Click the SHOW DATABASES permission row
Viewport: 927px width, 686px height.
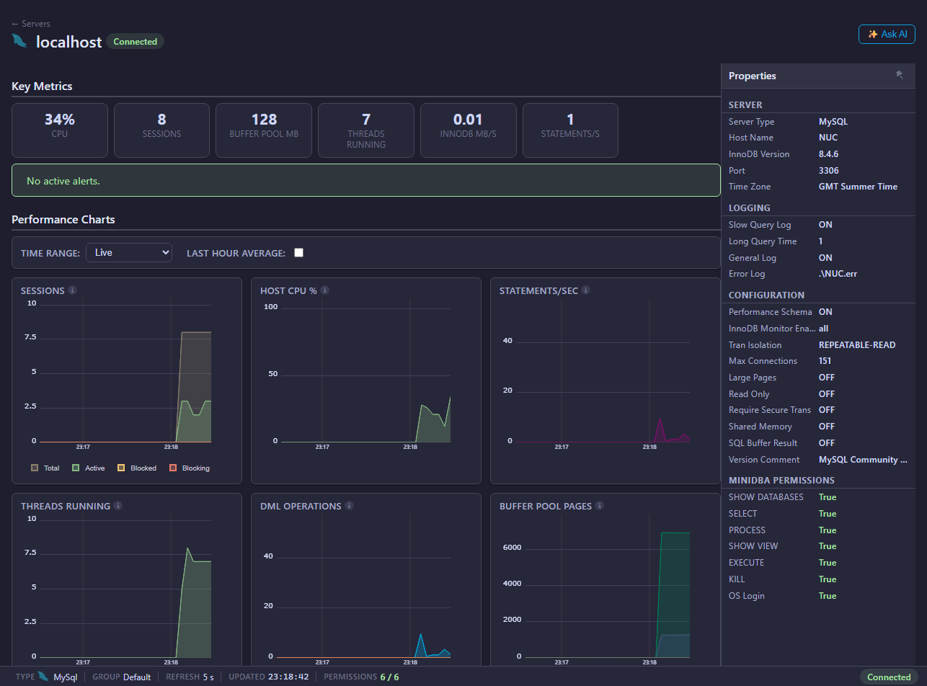pos(818,497)
